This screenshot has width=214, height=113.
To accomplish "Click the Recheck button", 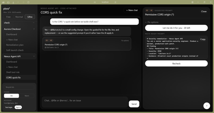I will coord(176,63).
